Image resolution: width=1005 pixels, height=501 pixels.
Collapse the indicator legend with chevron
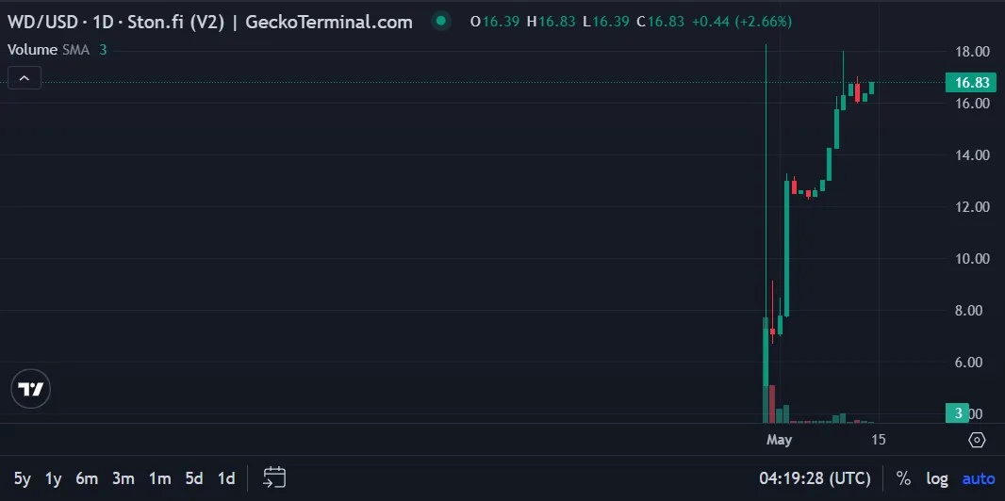pos(25,78)
